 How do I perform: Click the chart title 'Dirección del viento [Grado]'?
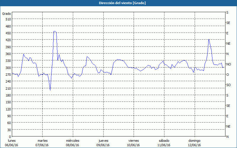tap(118, 3)
